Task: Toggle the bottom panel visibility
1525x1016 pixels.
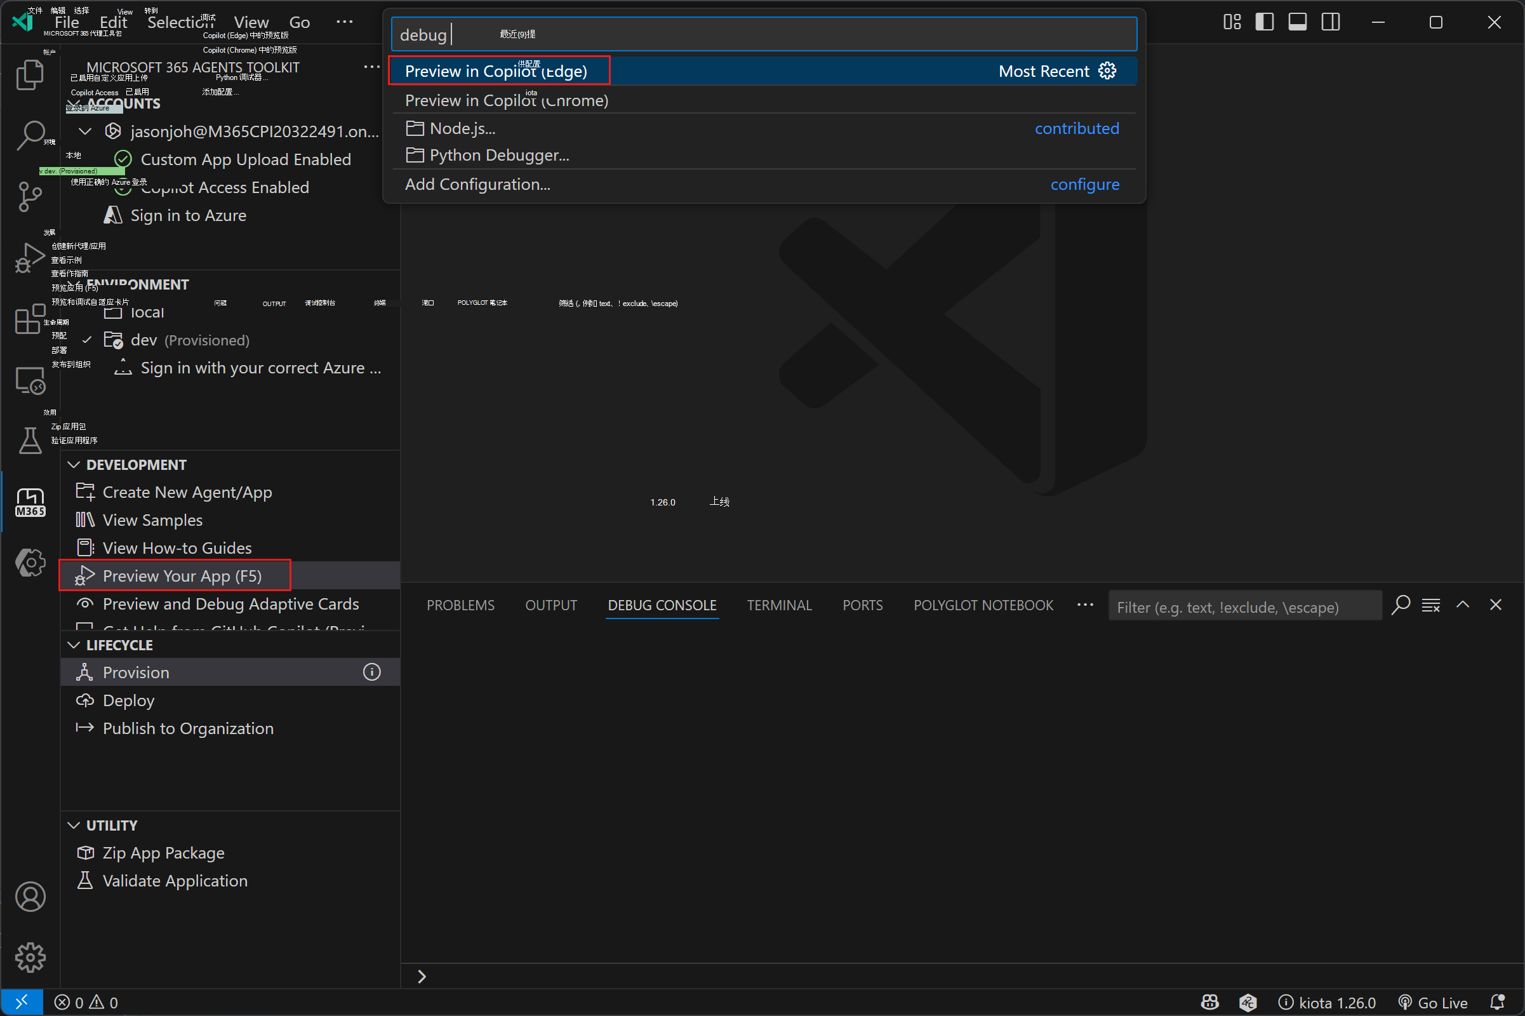Action: [1296, 22]
